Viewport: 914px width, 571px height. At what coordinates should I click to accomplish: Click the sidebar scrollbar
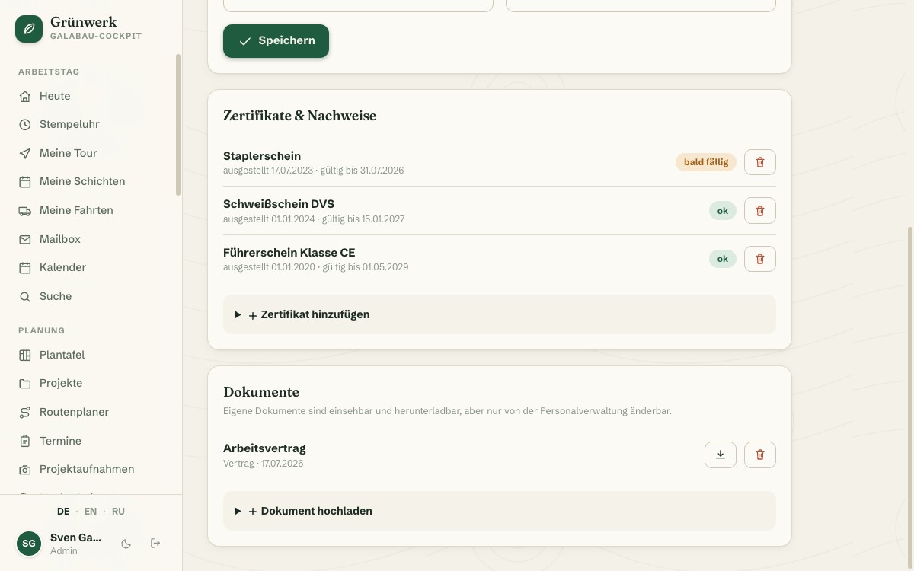(x=178, y=125)
